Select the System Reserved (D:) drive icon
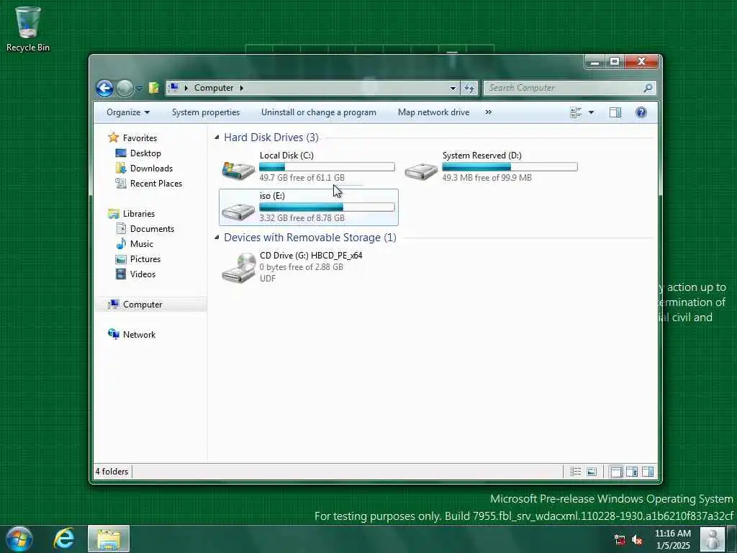 pyautogui.click(x=420, y=170)
